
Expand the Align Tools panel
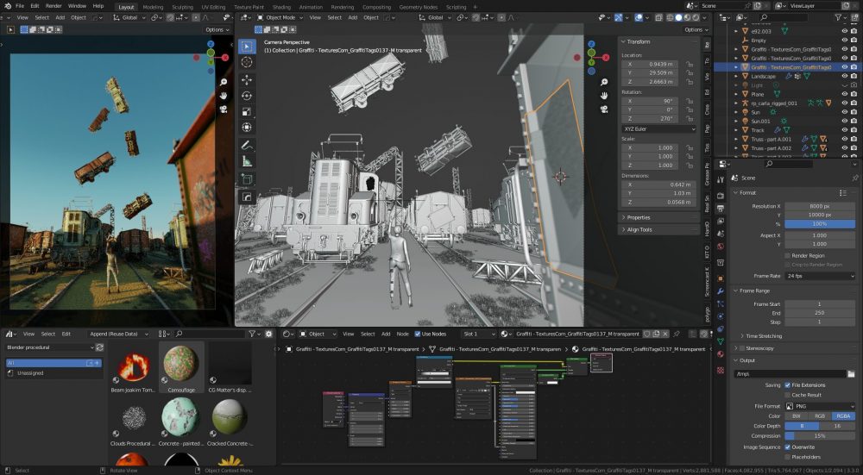click(639, 229)
